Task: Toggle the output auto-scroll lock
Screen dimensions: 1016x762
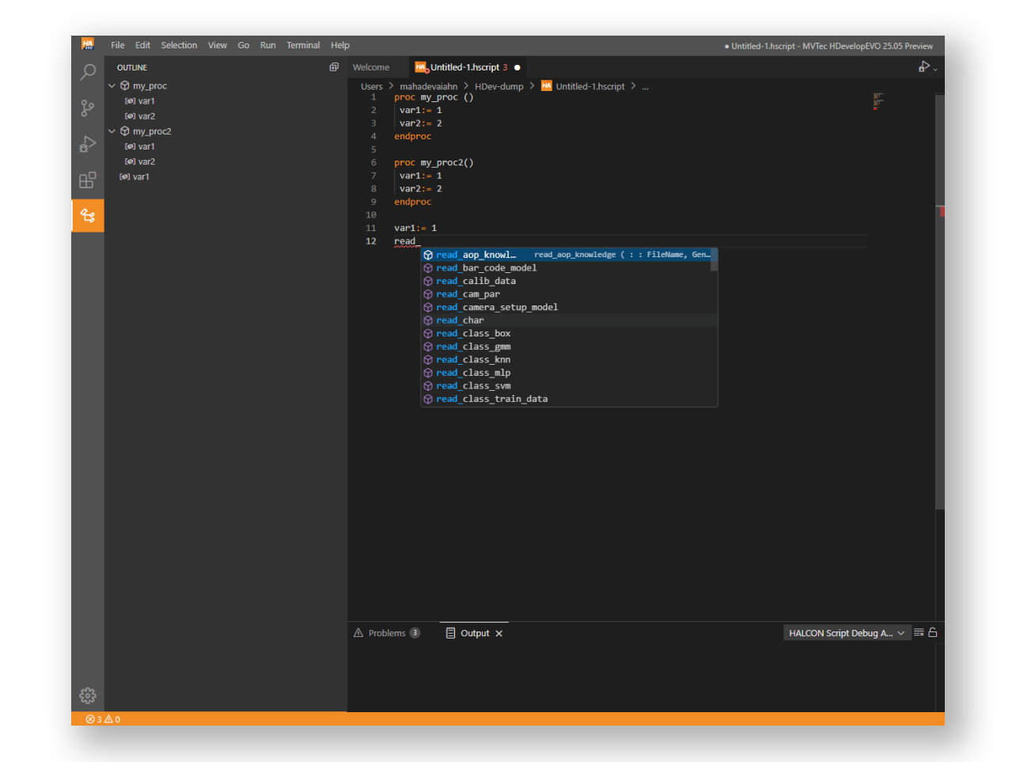Action: tap(933, 633)
